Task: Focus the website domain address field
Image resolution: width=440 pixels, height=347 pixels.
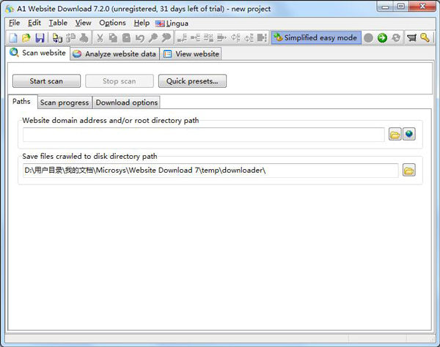Action: (x=204, y=135)
